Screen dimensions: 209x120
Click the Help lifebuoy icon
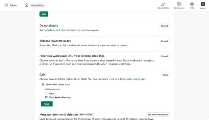[192, 4]
